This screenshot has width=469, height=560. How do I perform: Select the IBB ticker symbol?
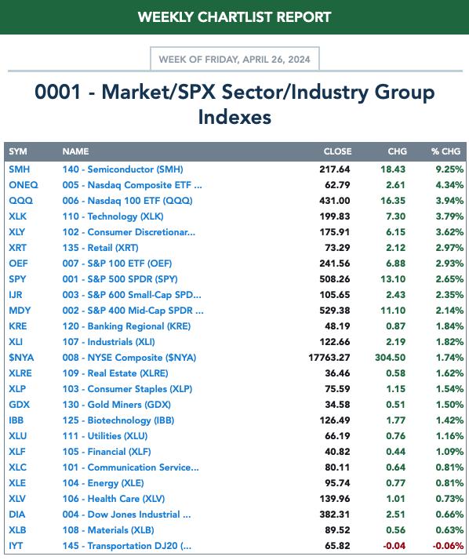coord(16,420)
